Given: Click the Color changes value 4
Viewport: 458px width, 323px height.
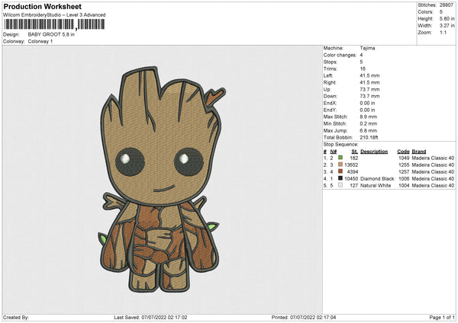Looking at the screenshot, I should (x=361, y=55).
